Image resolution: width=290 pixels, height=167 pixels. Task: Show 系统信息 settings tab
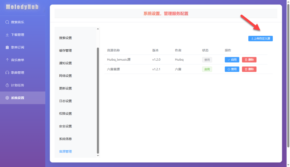65,139
